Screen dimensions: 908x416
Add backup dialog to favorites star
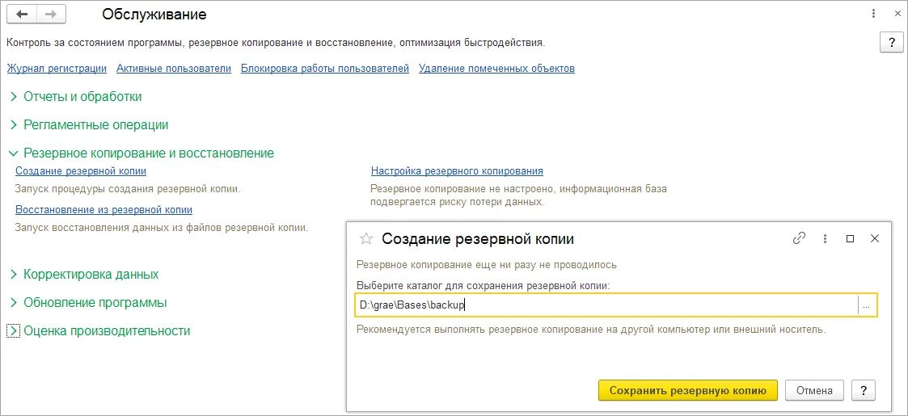coord(366,238)
